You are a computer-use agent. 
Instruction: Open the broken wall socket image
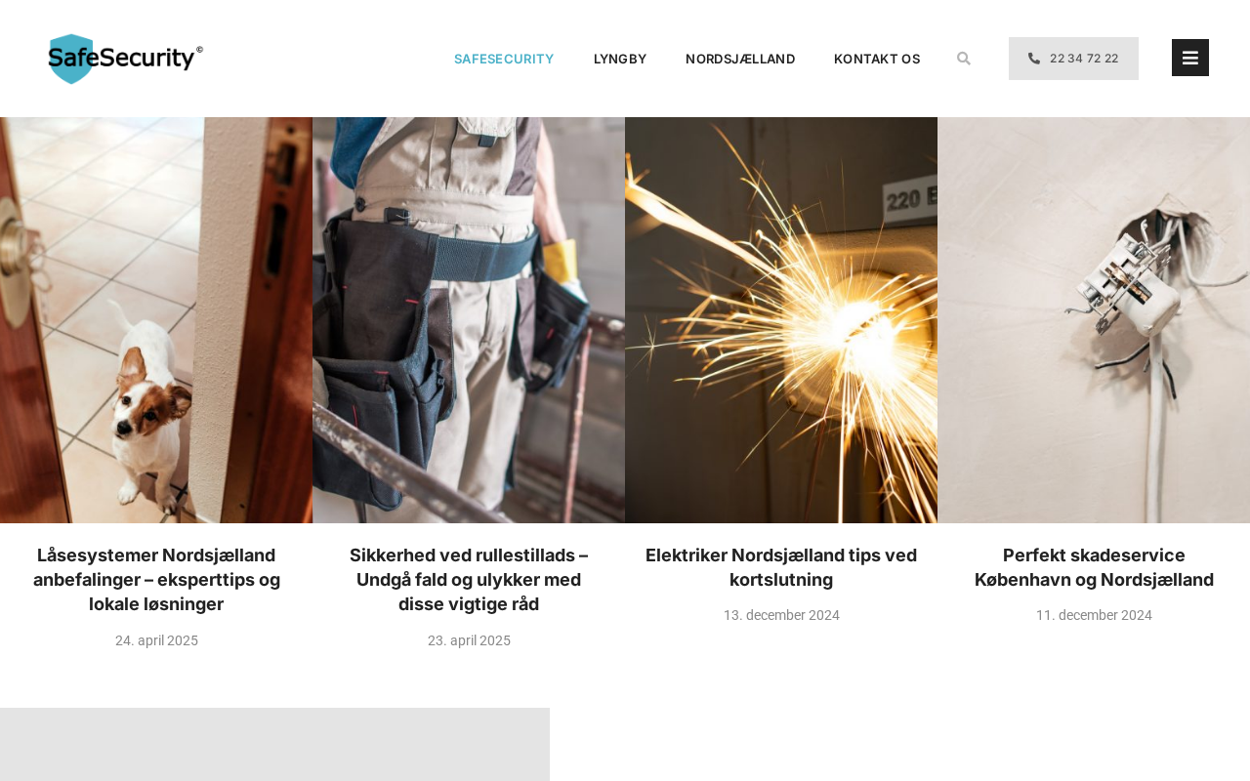pyautogui.click(x=1094, y=320)
